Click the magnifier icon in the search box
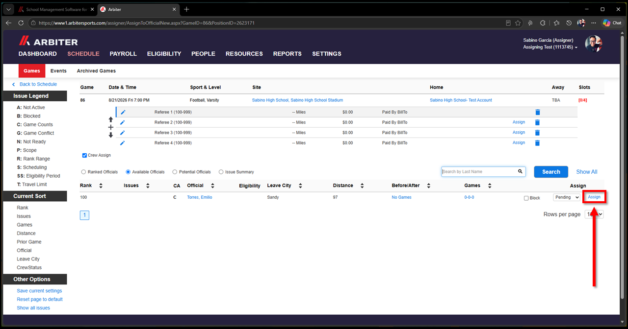Image resolution: width=628 pixels, height=329 pixels. point(520,172)
